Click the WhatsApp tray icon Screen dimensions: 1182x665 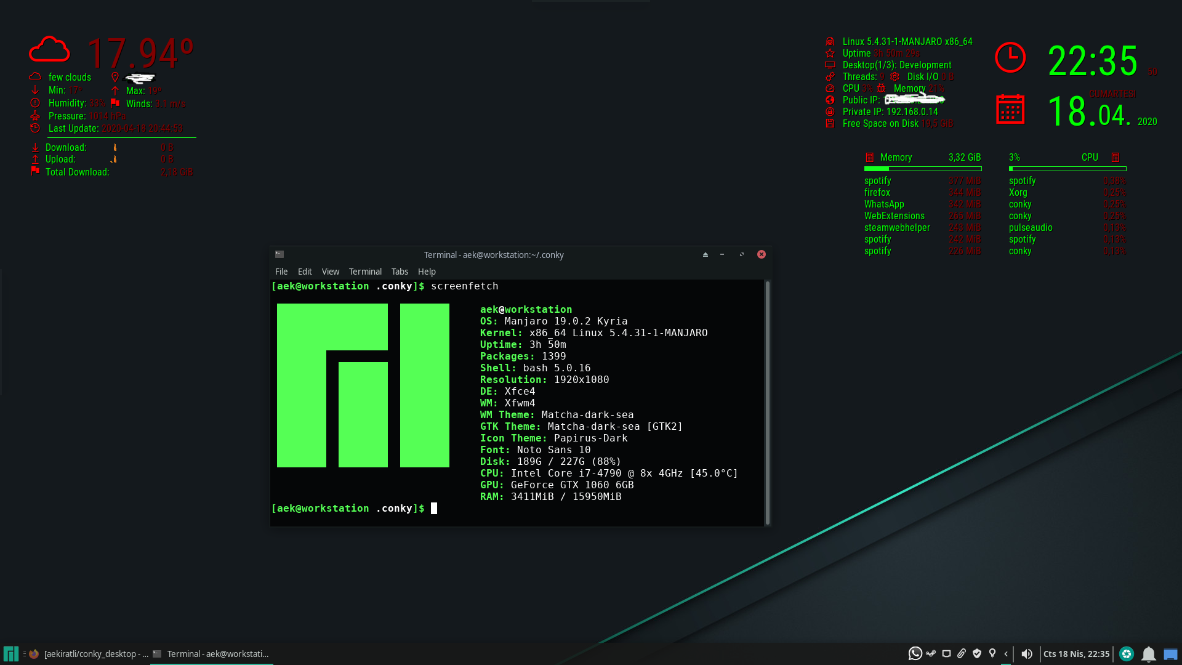click(x=915, y=654)
